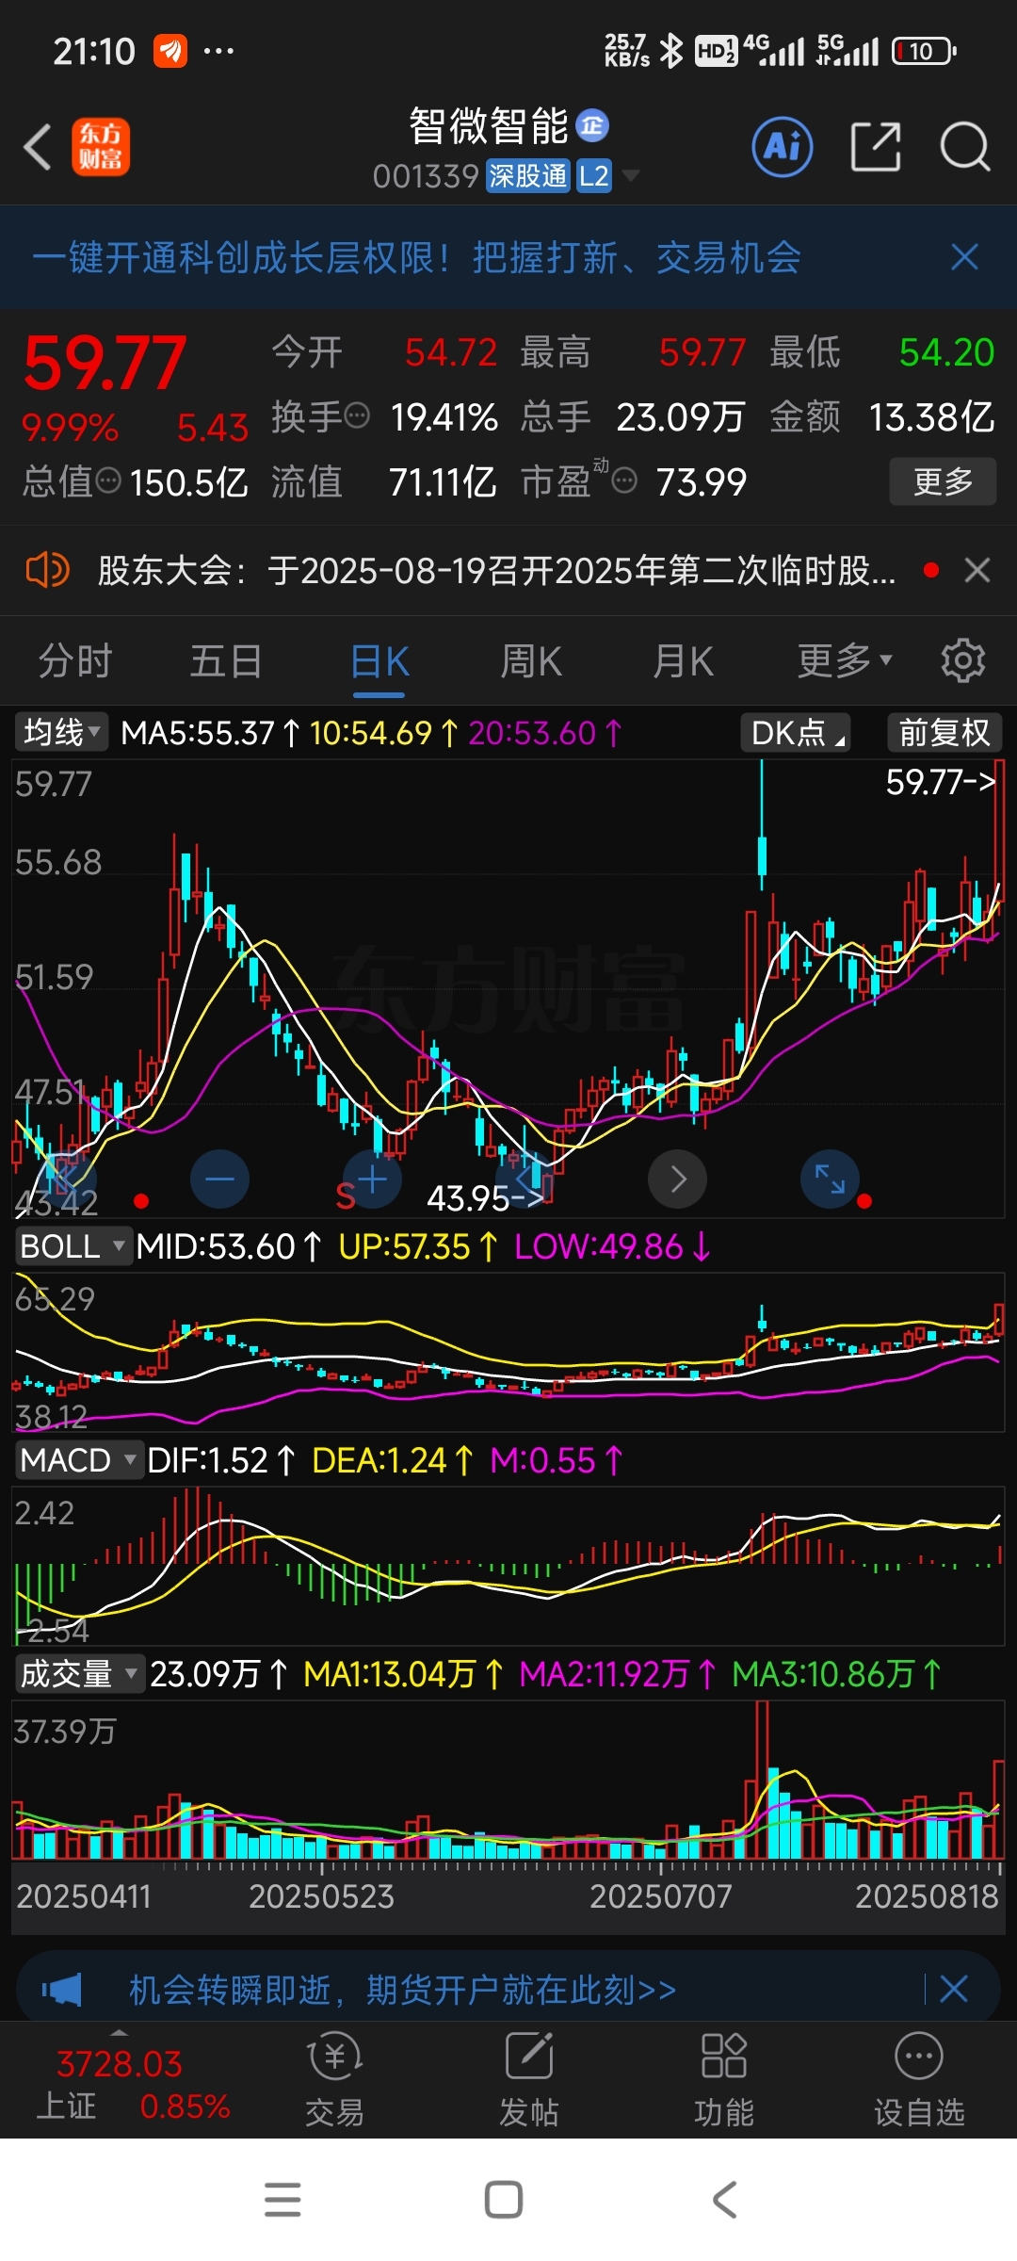Viewport: 1017px width, 2261px height.
Task: Expand chart to fullscreen
Action: pyautogui.click(x=830, y=1179)
